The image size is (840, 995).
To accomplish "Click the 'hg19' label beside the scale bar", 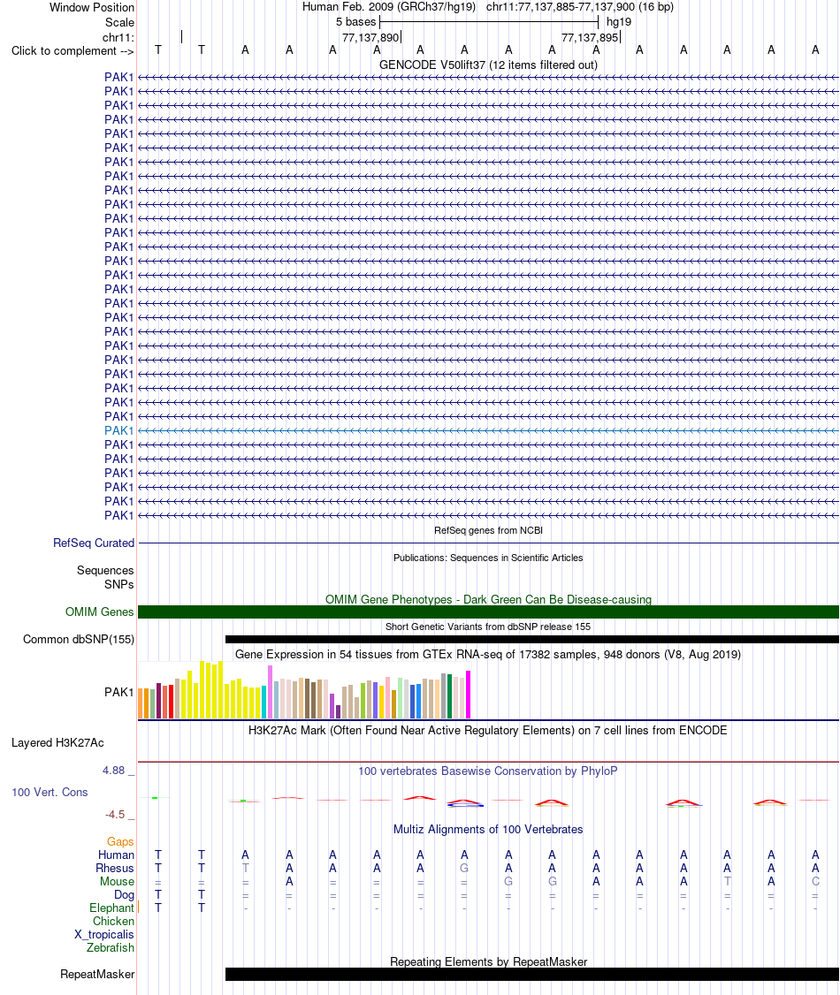I will pos(618,21).
